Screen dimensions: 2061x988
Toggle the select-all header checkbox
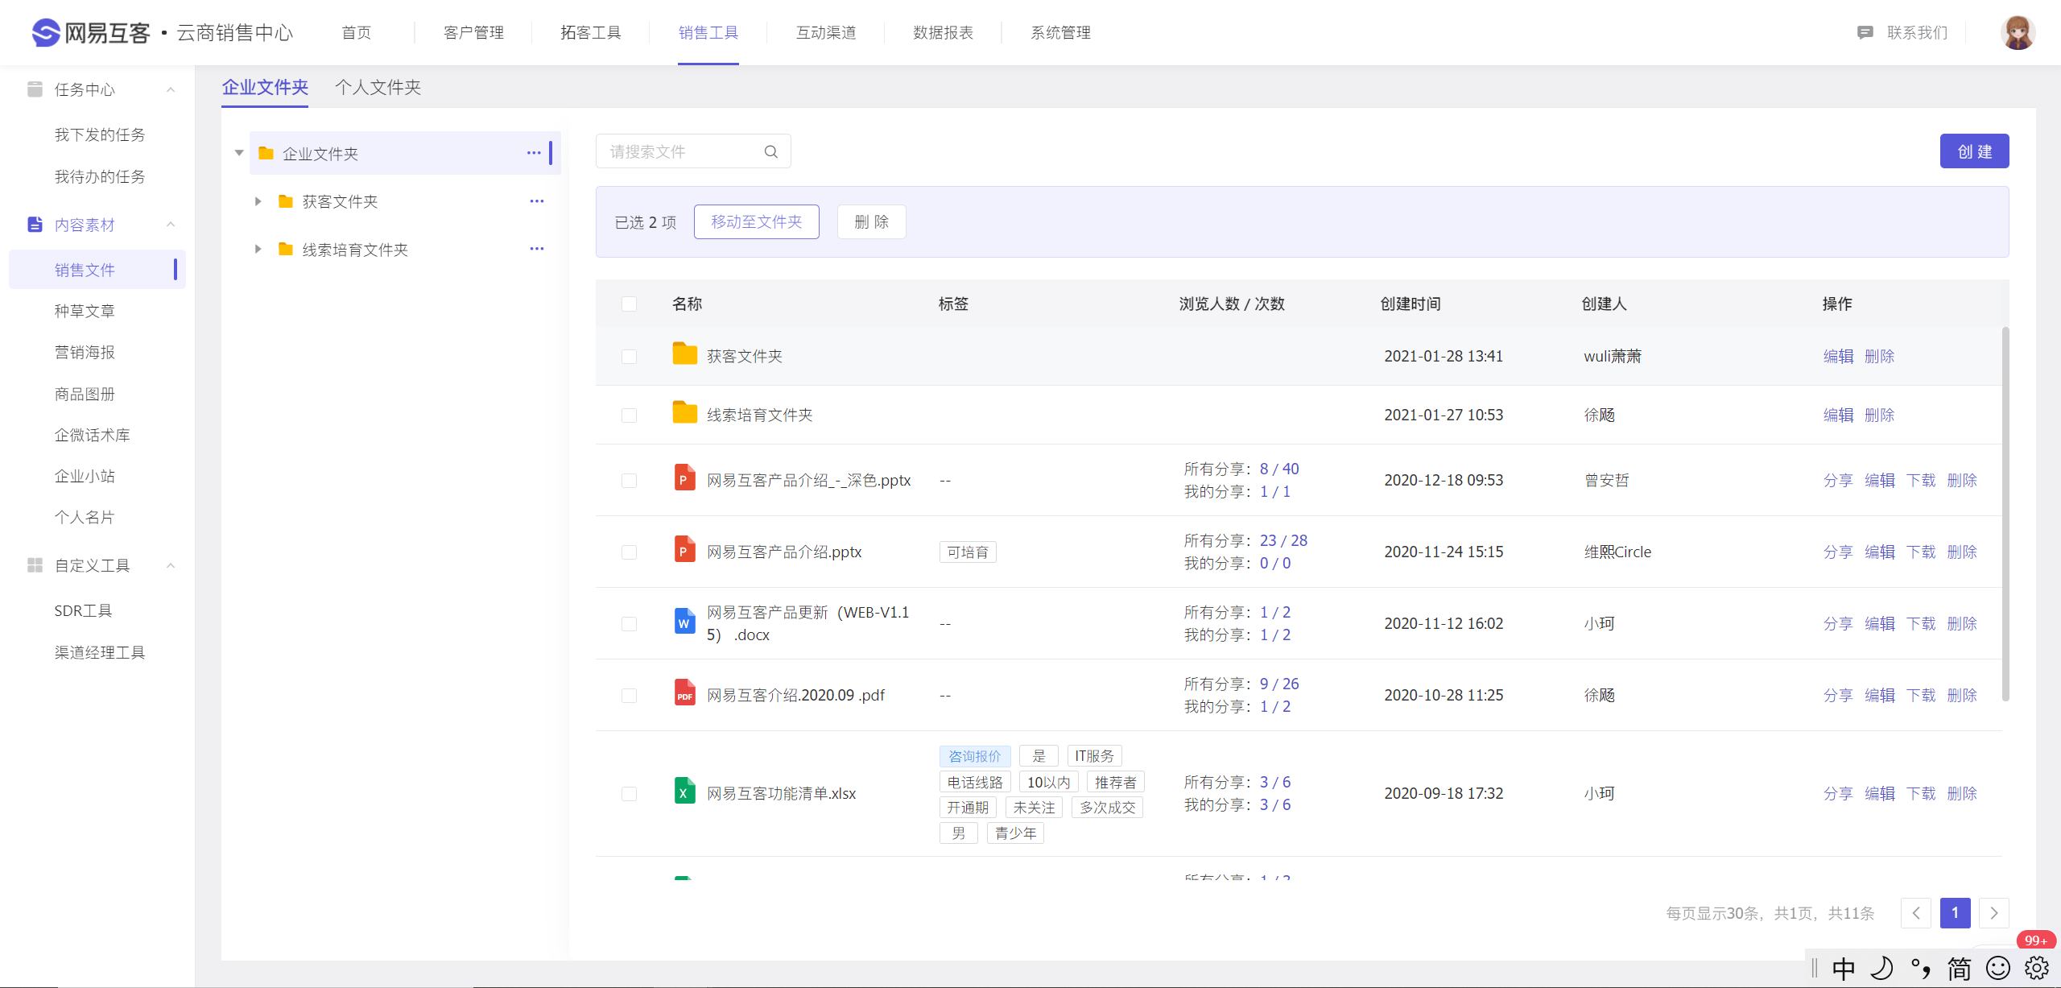click(x=629, y=304)
